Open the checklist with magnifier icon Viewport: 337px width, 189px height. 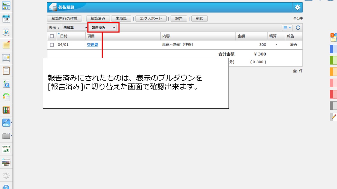point(6,84)
